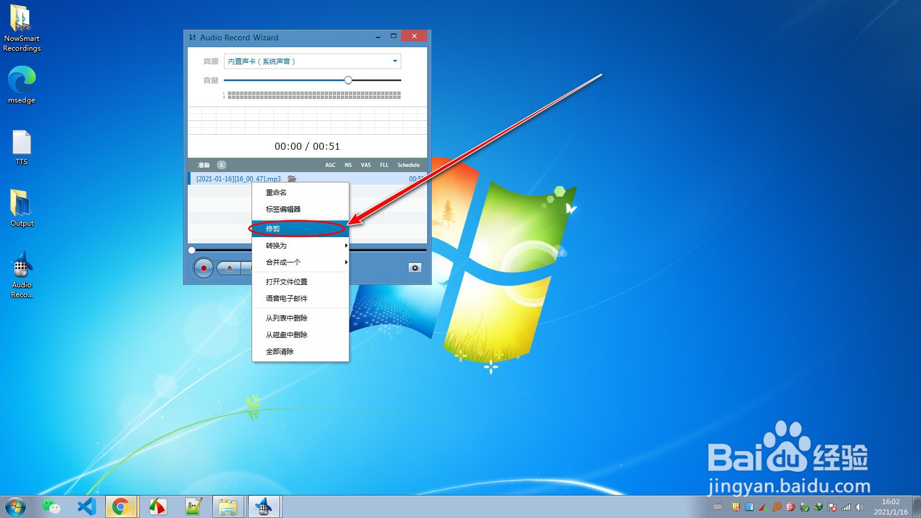Toggle the VAS option
Viewport: 921px width, 518px height.
pyautogui.click(x=366, y=165)
